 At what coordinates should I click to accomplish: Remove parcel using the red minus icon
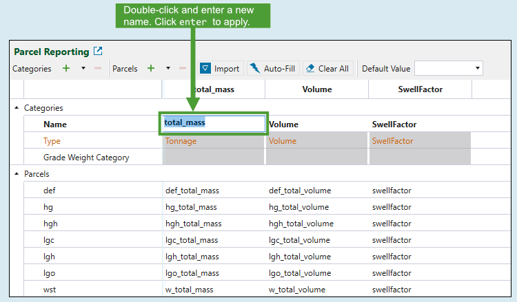[183, 68]
